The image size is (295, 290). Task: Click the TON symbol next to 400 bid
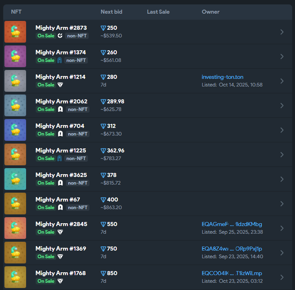coord(104,200)
